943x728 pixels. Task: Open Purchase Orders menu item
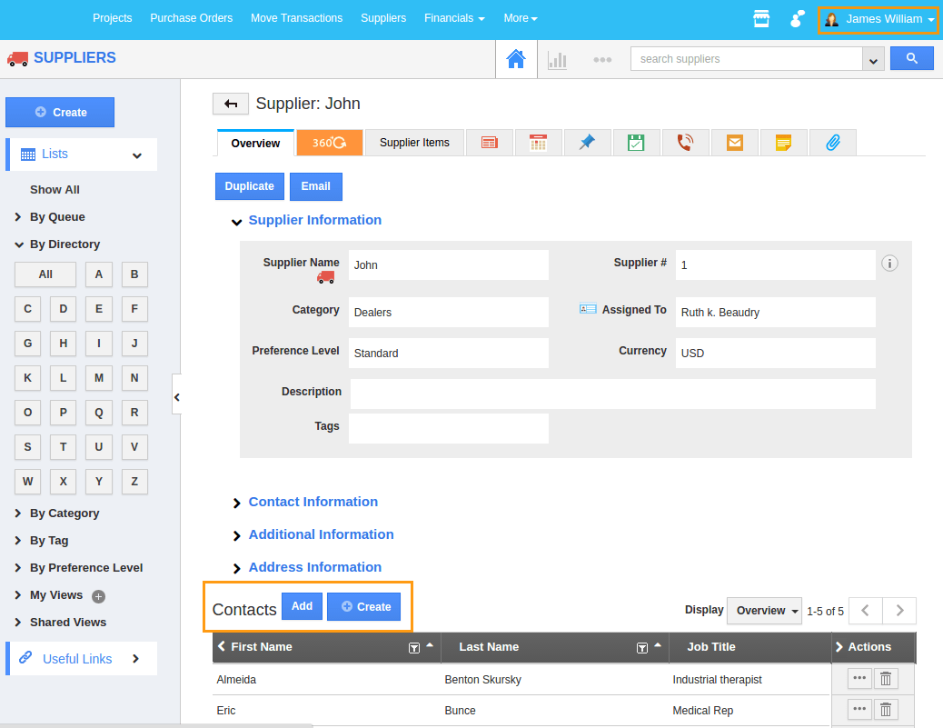(x=192, y=18)
